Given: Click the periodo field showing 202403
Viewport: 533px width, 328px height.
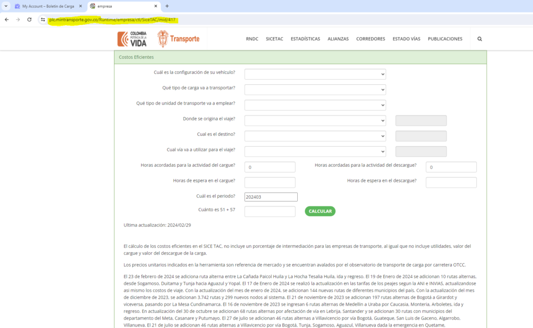Looking at the screenshot, I should tap(271, 197).
